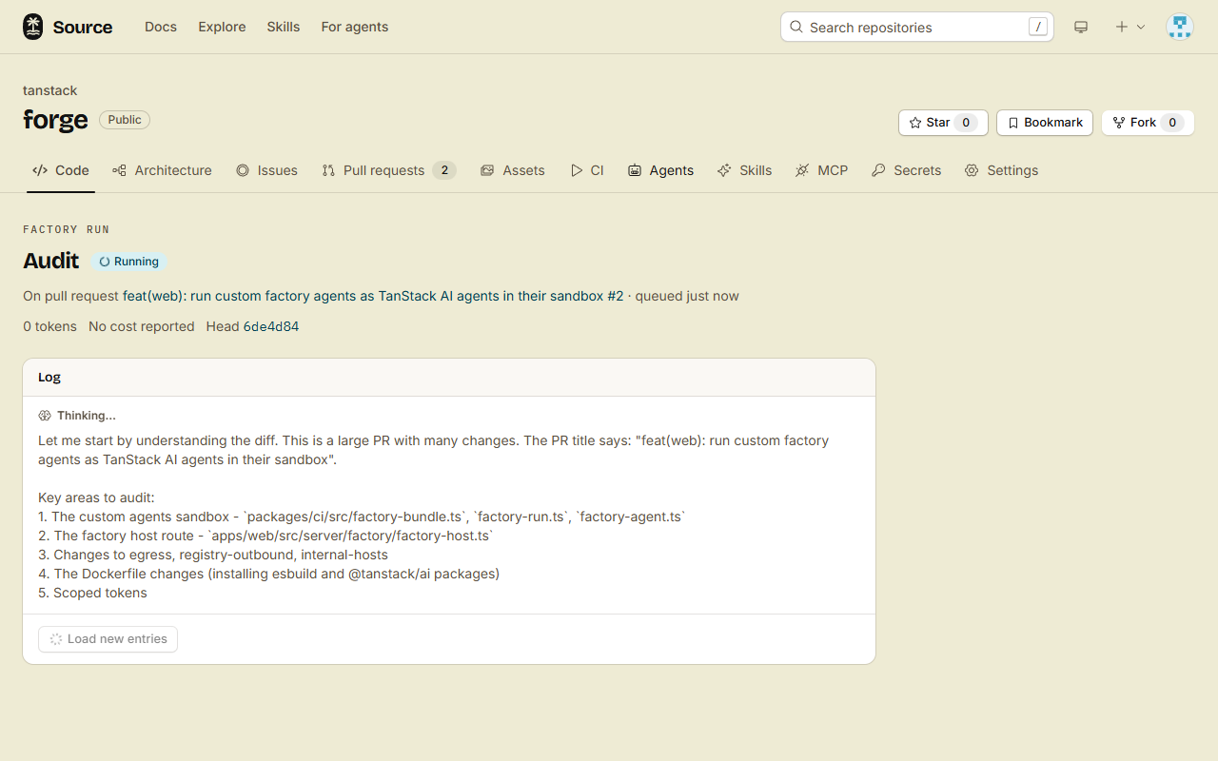This screenshot has width=1218, height=761.
Task: Open head commit 6de4d84
Action: click(x=271, y=326)
